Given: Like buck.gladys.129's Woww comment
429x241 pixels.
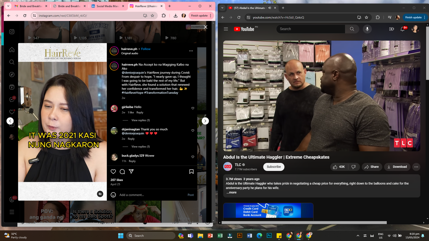Looking at the screenshot, I should (193, 157).
